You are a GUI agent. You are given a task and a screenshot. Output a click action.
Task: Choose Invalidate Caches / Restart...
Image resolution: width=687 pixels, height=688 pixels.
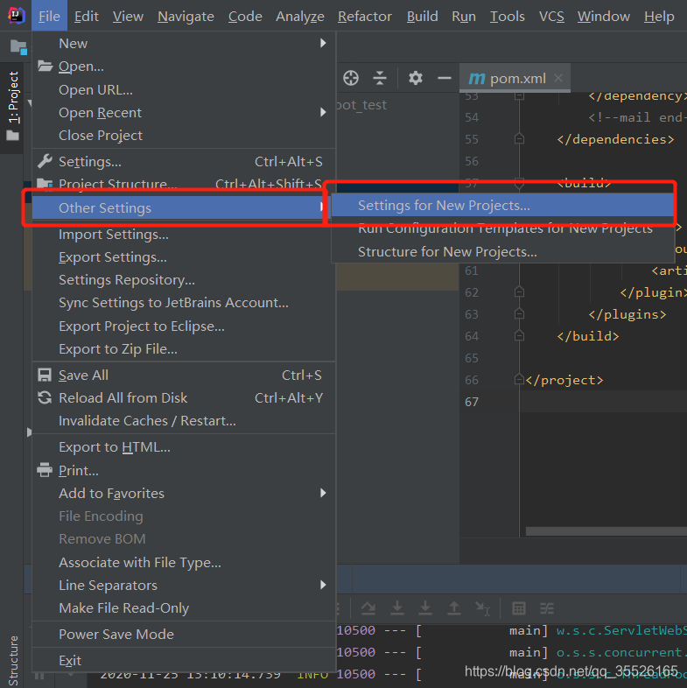tap(184, 421)
